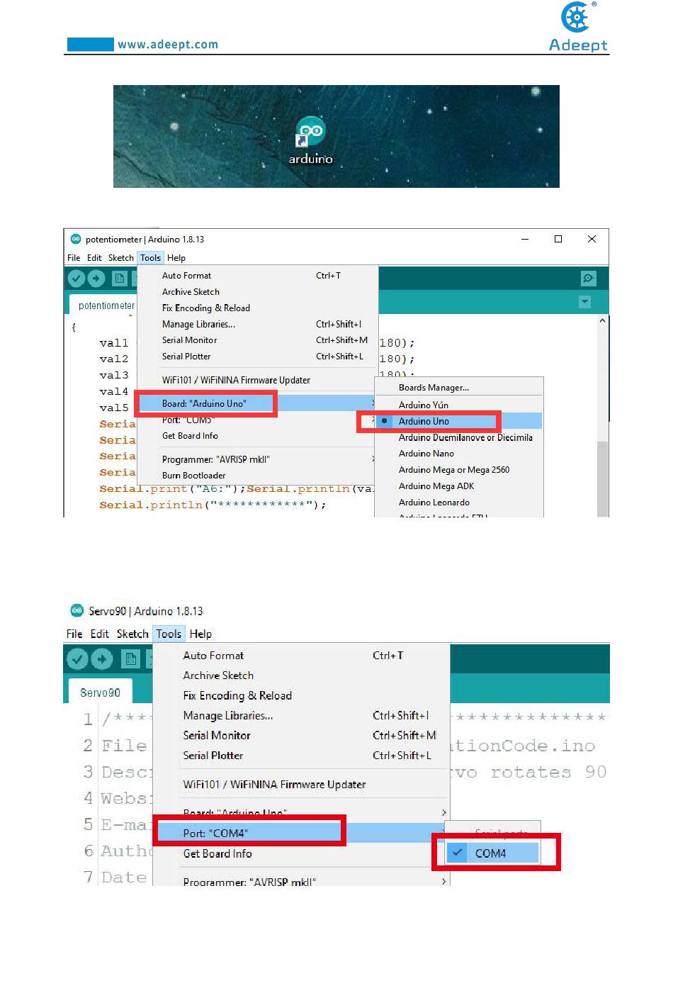
Task: Open Edit menu in potentiometer window
Action: pos(94,258)
